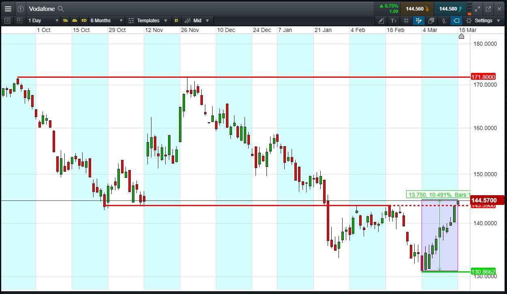Open the 1 Day interval dropdown

[x=43, y=20]
